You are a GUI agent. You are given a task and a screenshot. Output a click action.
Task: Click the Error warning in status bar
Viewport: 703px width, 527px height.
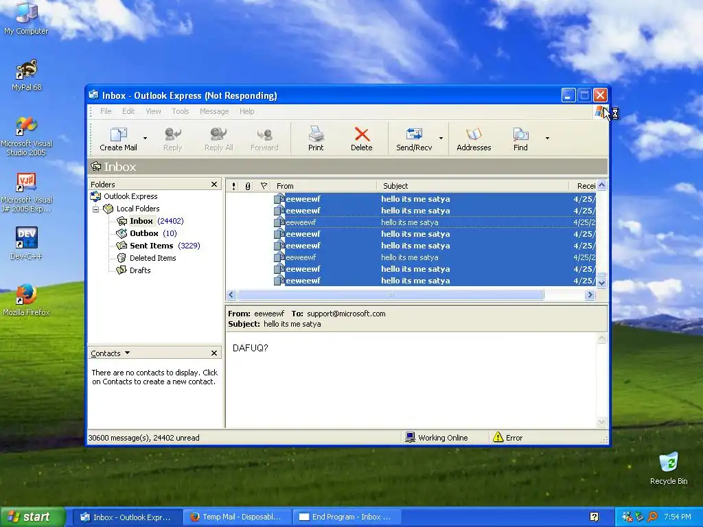click(x=507, y=437)
